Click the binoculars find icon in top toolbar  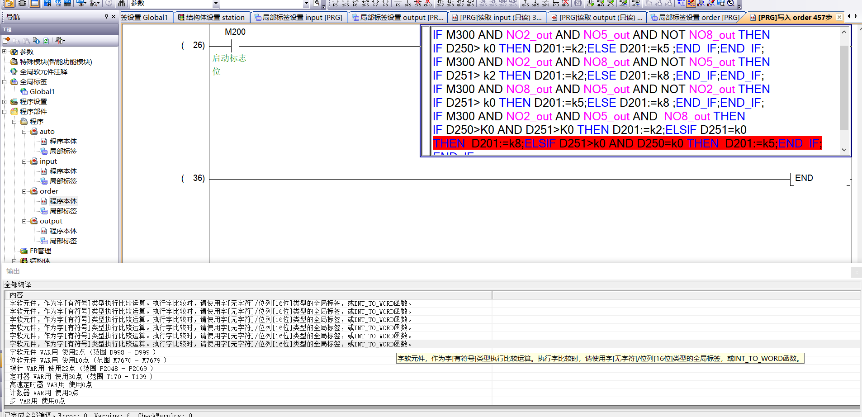[122, 4]
